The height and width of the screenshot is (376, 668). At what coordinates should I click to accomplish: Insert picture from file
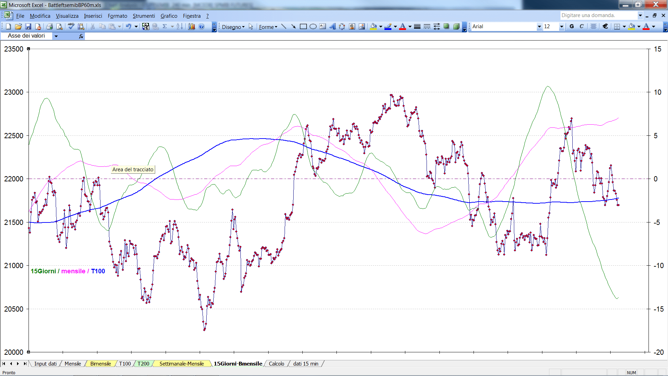361,26
